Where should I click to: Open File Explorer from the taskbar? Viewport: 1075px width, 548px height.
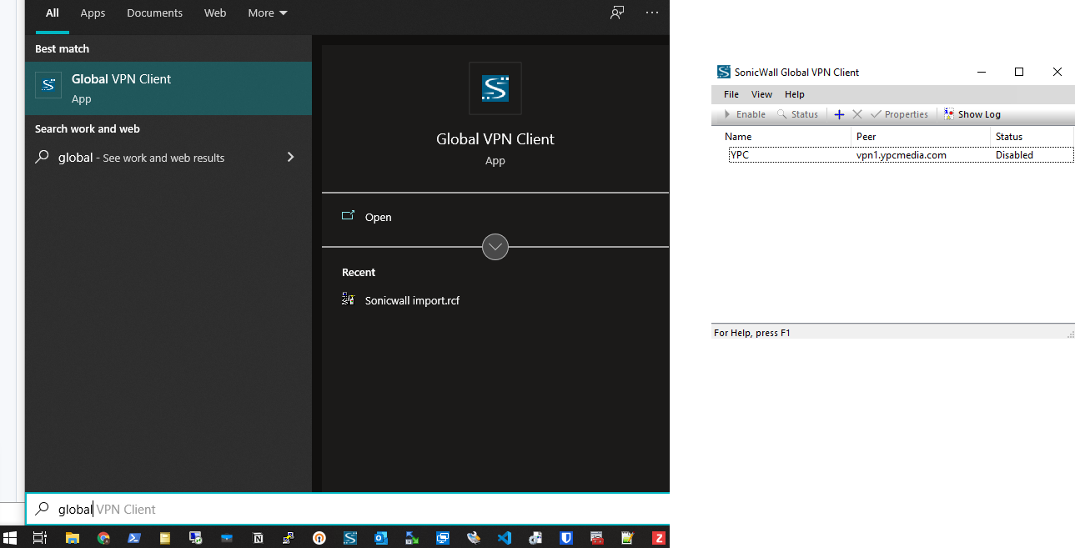tap(72, 538)
